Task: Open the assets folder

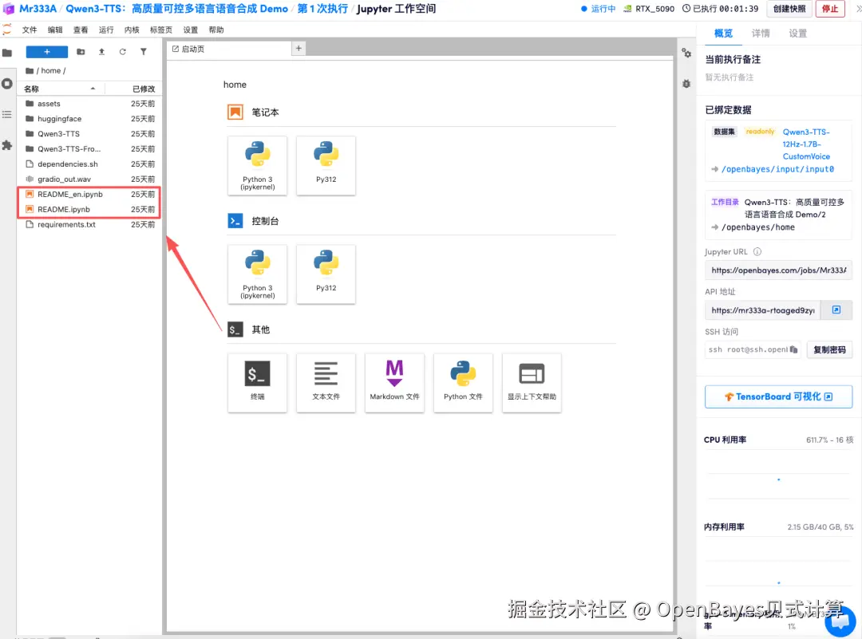Action: [90, 103]
